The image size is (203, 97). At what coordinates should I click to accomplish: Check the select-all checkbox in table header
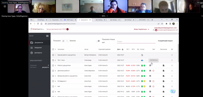[53, 49]
